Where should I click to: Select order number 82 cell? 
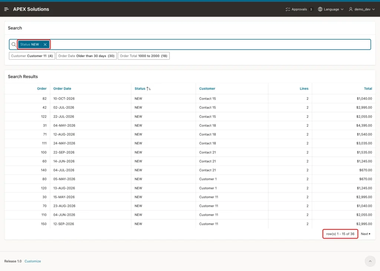pyautogui.click(x=45, y=99)
